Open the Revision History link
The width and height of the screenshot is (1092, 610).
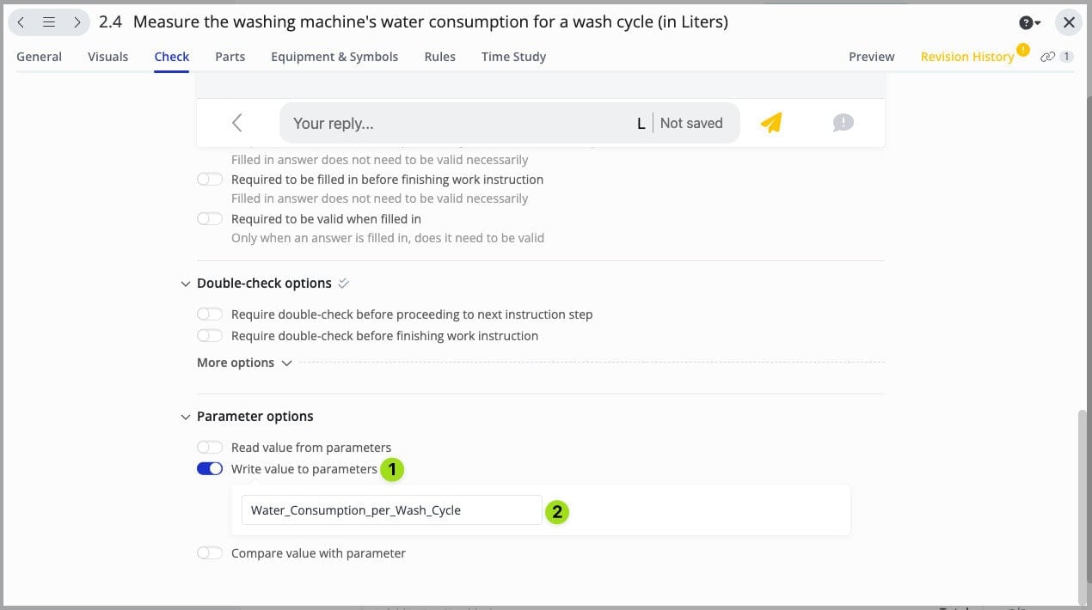[966, 57]
